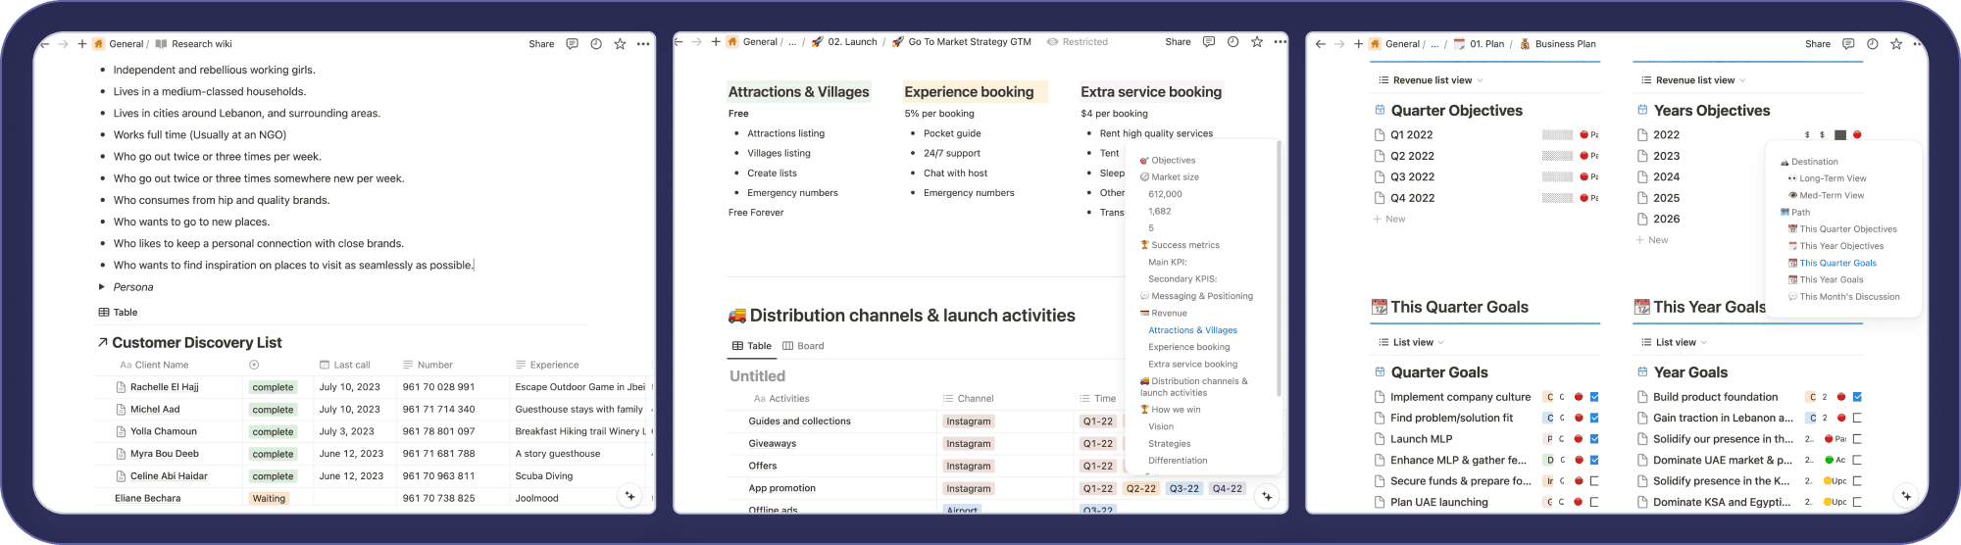Viewport: 1961px width, 545px height.
Task: Open comments in the Research wiki window
Action: pos(573,44)
